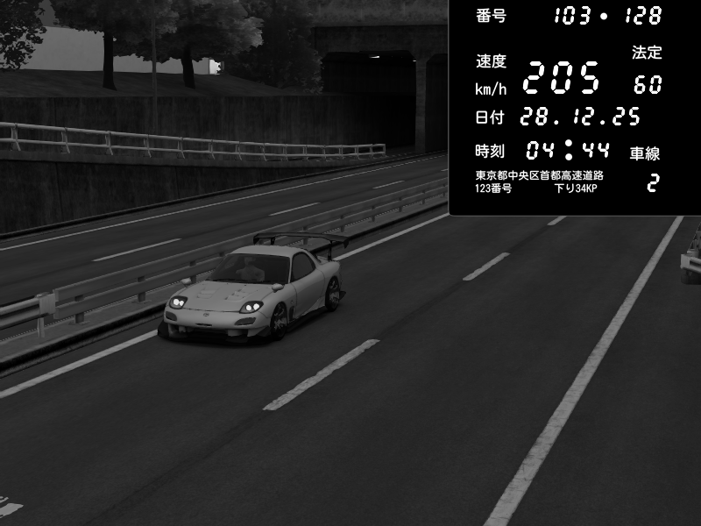This screenshot has width=701, height=526.
Task: Select the km/h unit label
Action: click(x=491, y=89)
